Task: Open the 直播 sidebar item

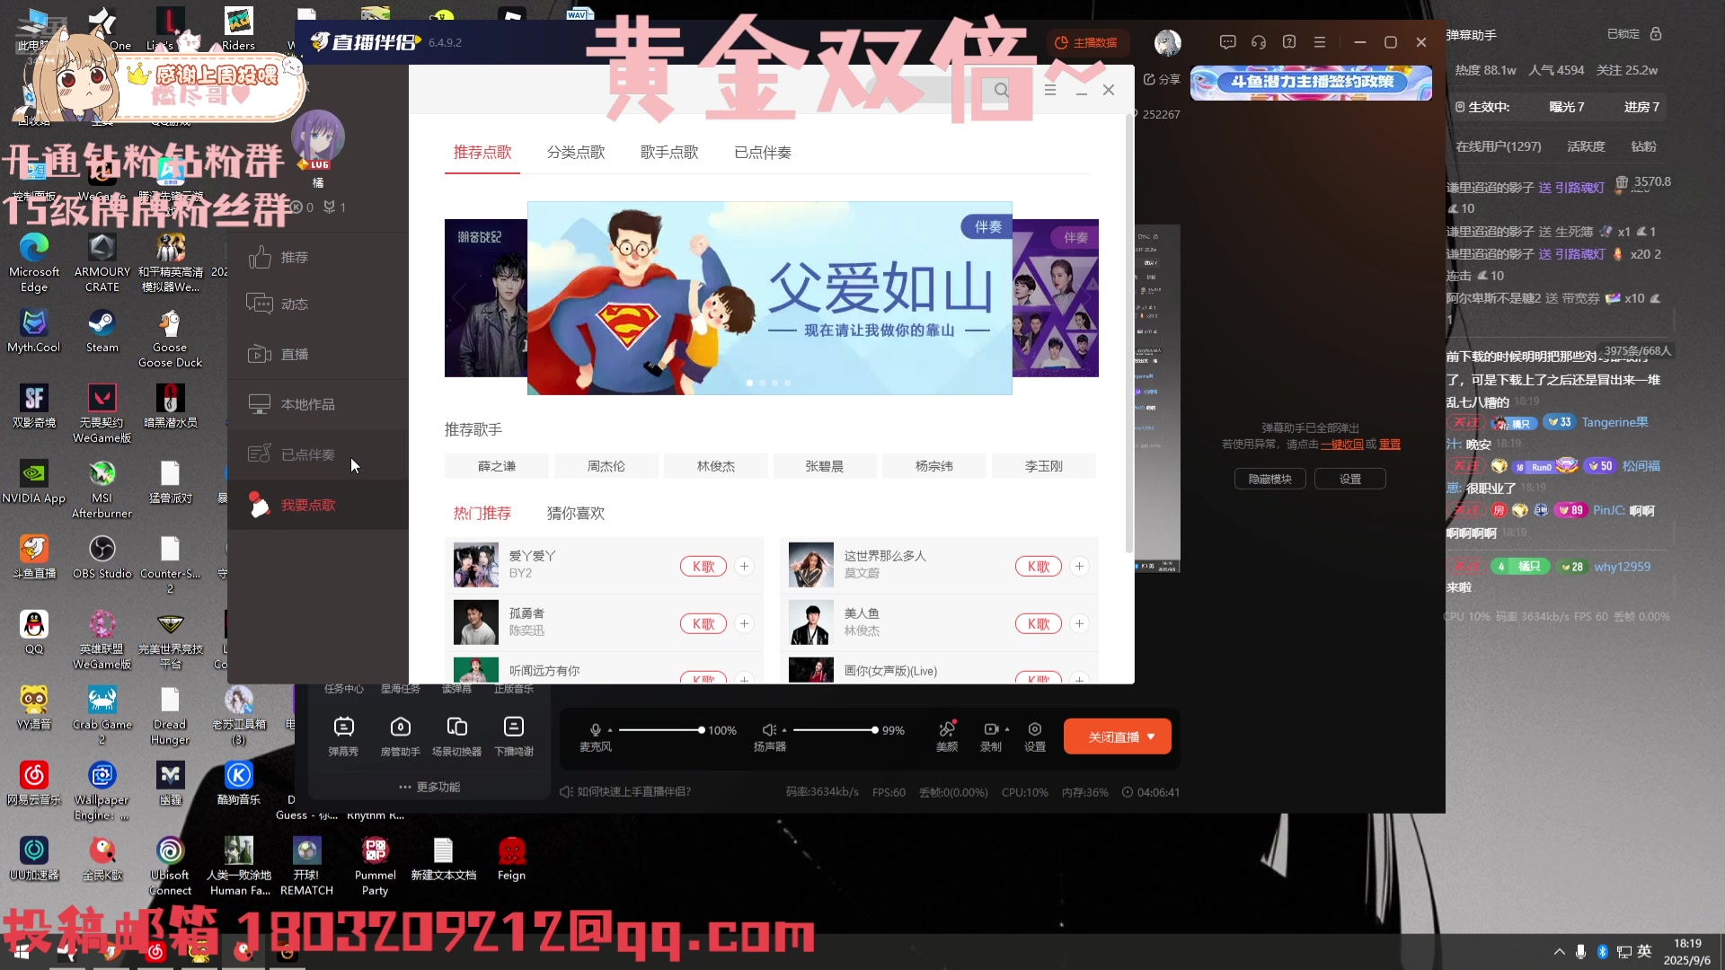Action: 317,354
